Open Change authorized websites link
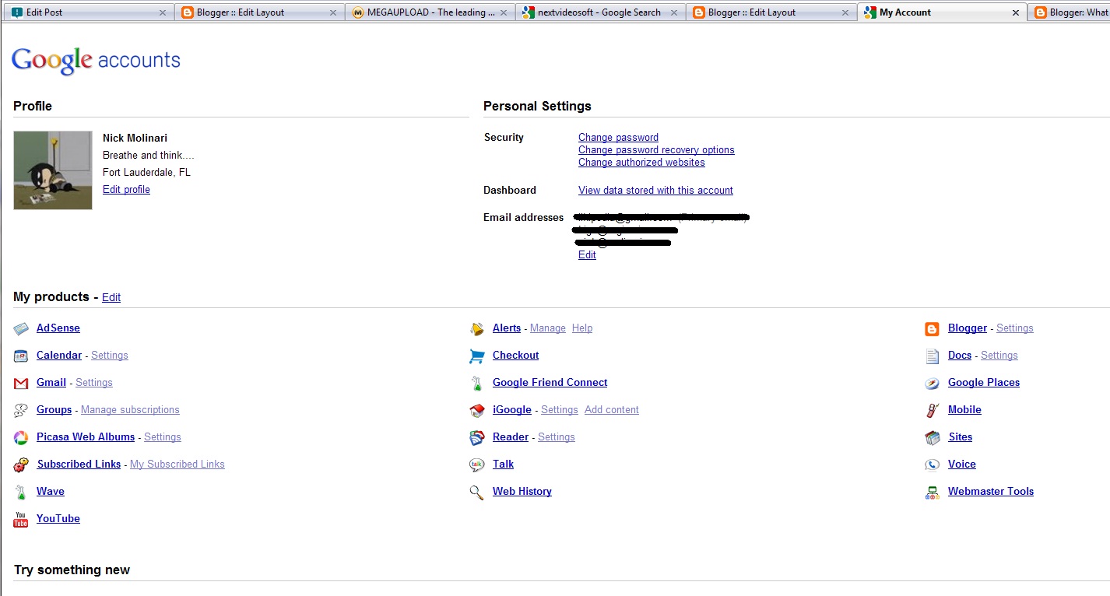The width and height of the screenshot is (1110, 596). click(x=641, y=163)
